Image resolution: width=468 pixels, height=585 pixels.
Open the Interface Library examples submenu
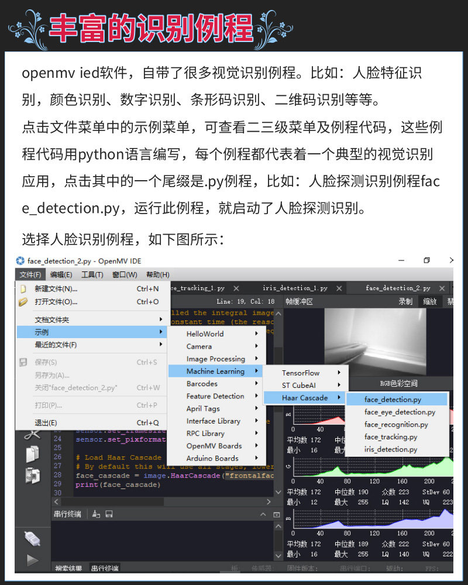(216, 421)
